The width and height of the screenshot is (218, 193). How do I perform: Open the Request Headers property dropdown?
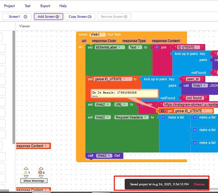click(131, 117)
